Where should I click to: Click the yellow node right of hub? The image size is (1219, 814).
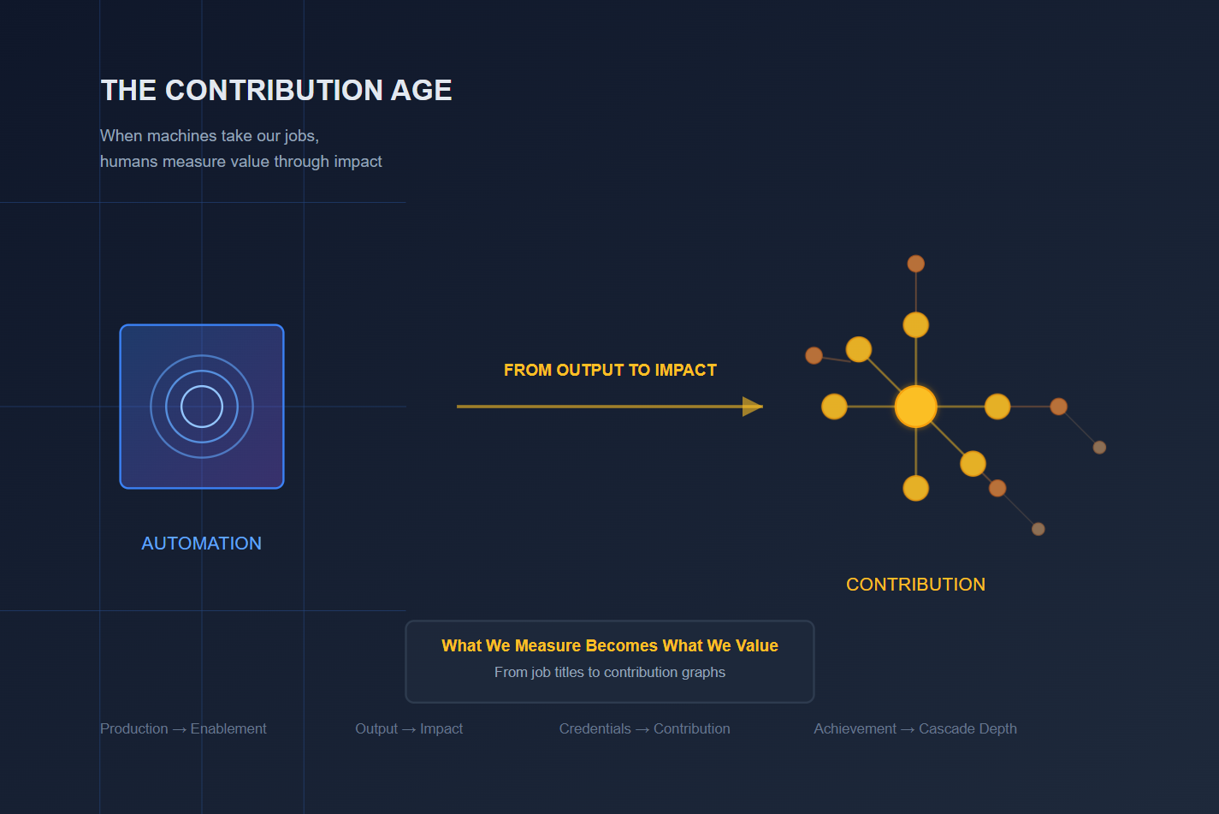pos(997,407)
